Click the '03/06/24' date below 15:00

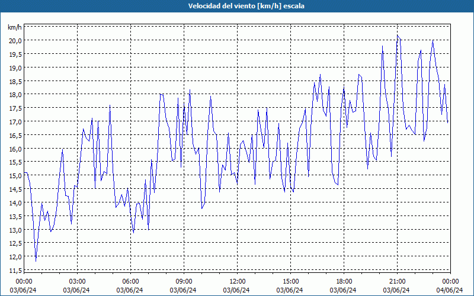290,290
